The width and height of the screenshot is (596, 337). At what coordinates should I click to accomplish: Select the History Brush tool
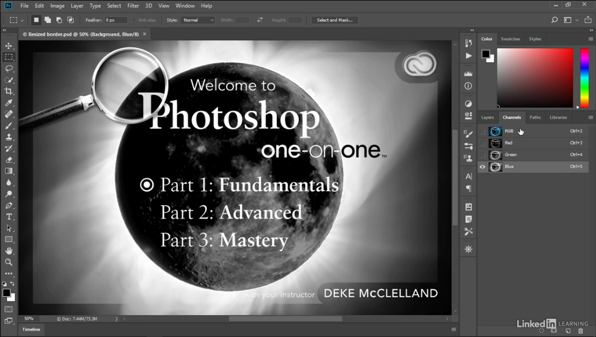click(9, 148)
